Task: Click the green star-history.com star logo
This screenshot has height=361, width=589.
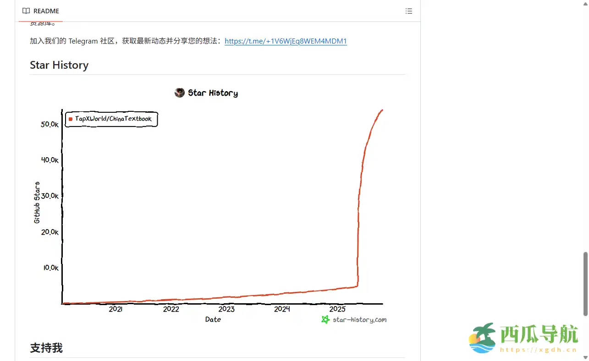Action: pos(325,320)
